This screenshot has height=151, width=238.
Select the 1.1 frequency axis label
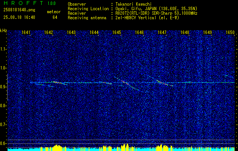coord(3,49)
